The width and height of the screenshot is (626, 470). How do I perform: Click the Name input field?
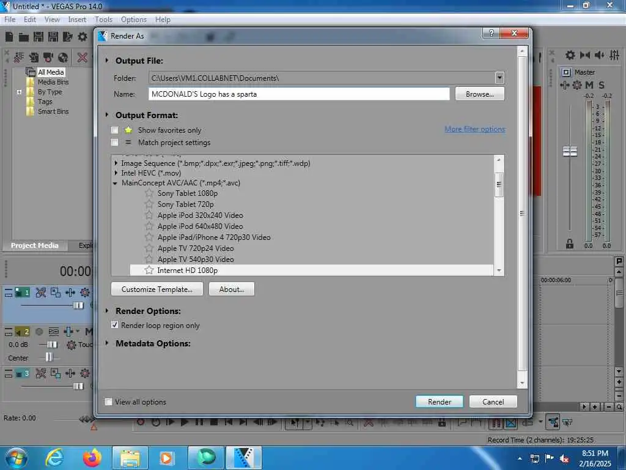coord(299,94)
